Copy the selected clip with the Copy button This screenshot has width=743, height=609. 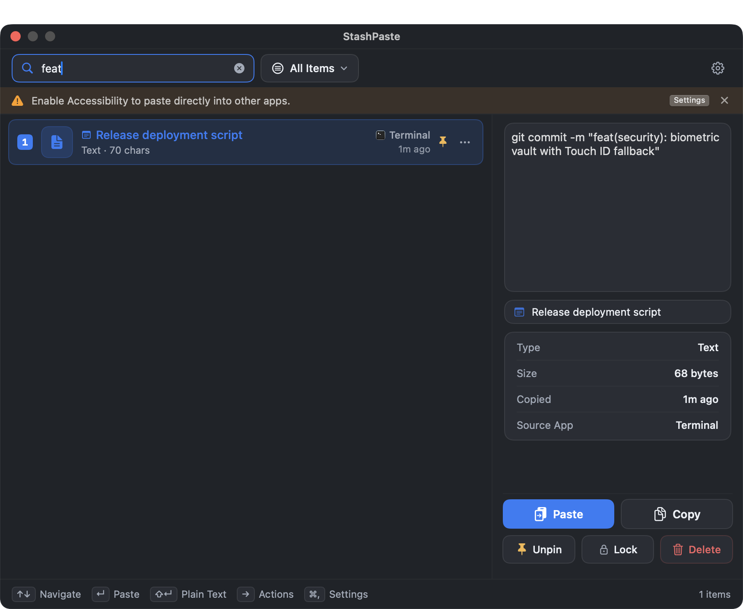click(x=676, y=514)
